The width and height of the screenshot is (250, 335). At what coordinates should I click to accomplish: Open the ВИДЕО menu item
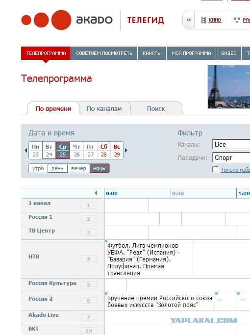[228, 53]
